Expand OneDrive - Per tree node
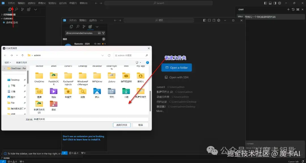306x163 pixels. point(4,68)
